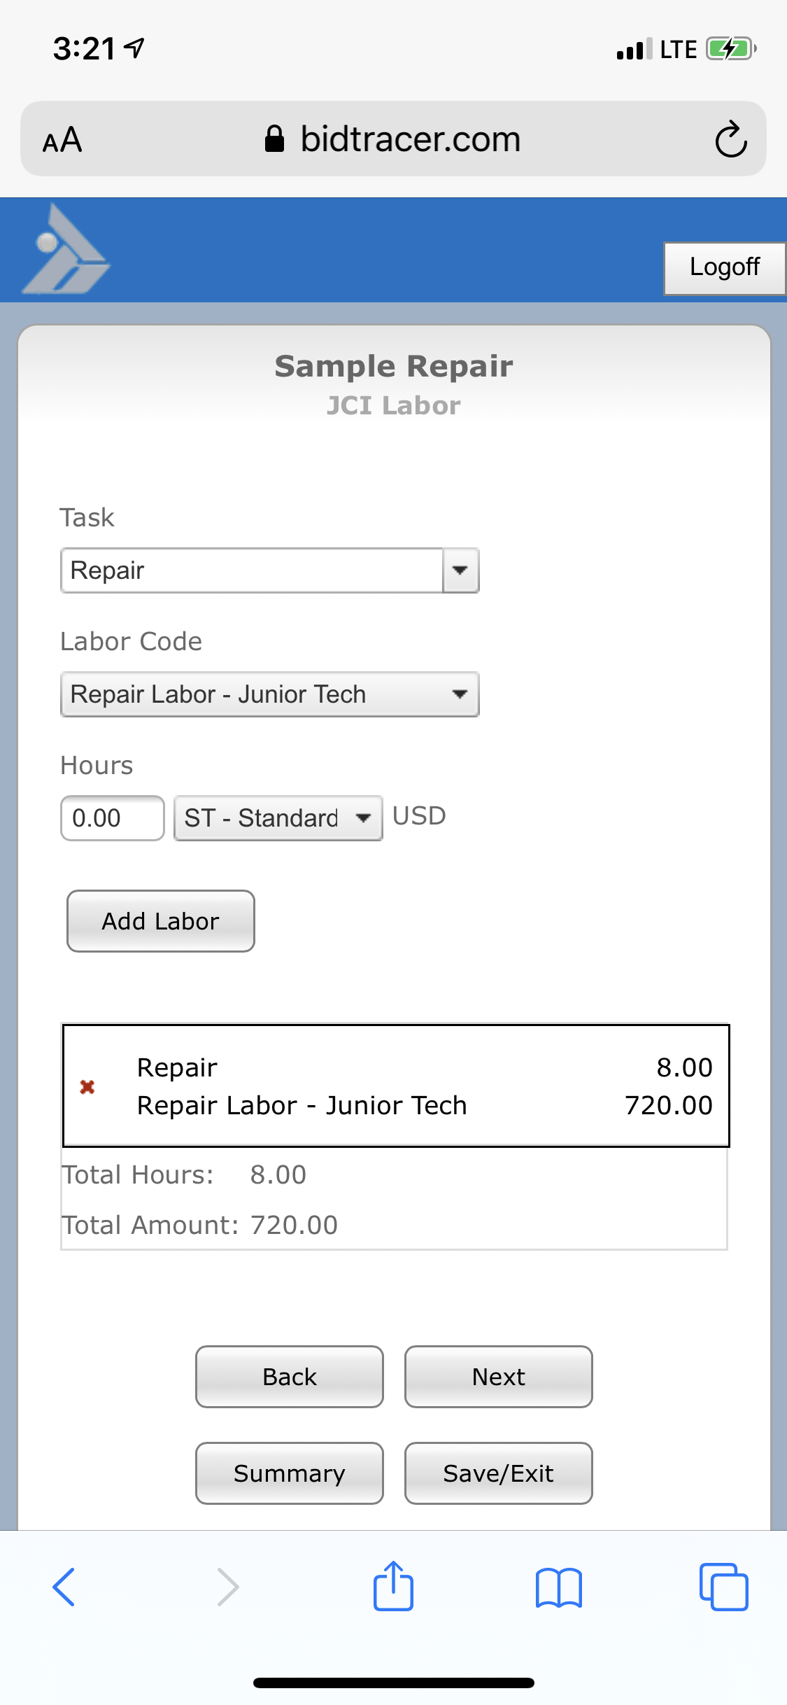Tap the lock icon beside bidtracer.com
The width and height of the screenshot is (787, 1705).
[274, 139]
